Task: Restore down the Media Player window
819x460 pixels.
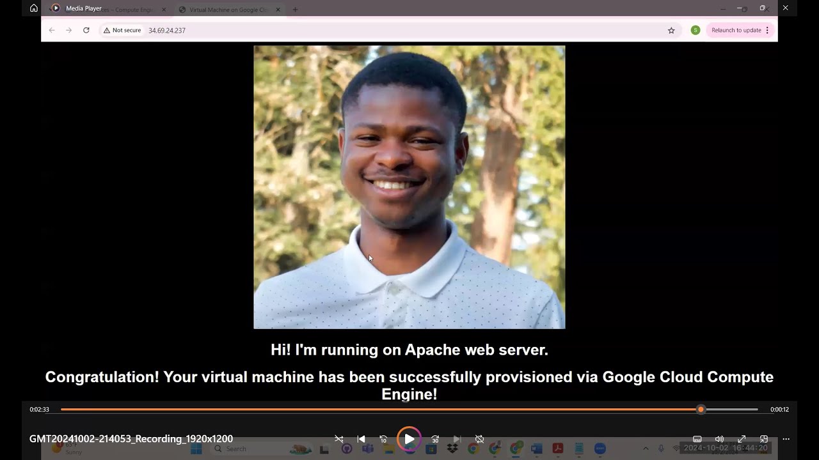Action: [x=762, y=8]
